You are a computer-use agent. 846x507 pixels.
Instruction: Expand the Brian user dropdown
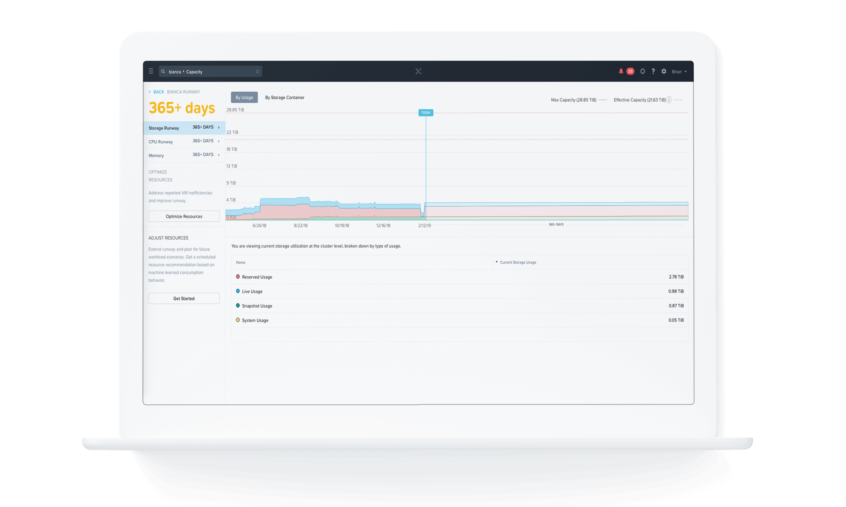coord(679,72)
